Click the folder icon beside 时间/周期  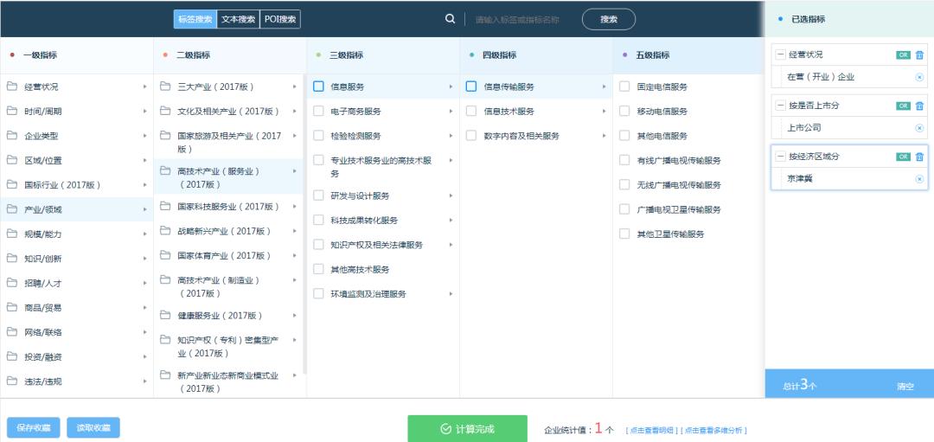pos(12,111)
